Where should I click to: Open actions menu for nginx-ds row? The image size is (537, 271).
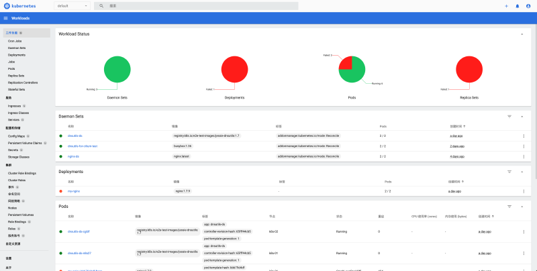524,156
